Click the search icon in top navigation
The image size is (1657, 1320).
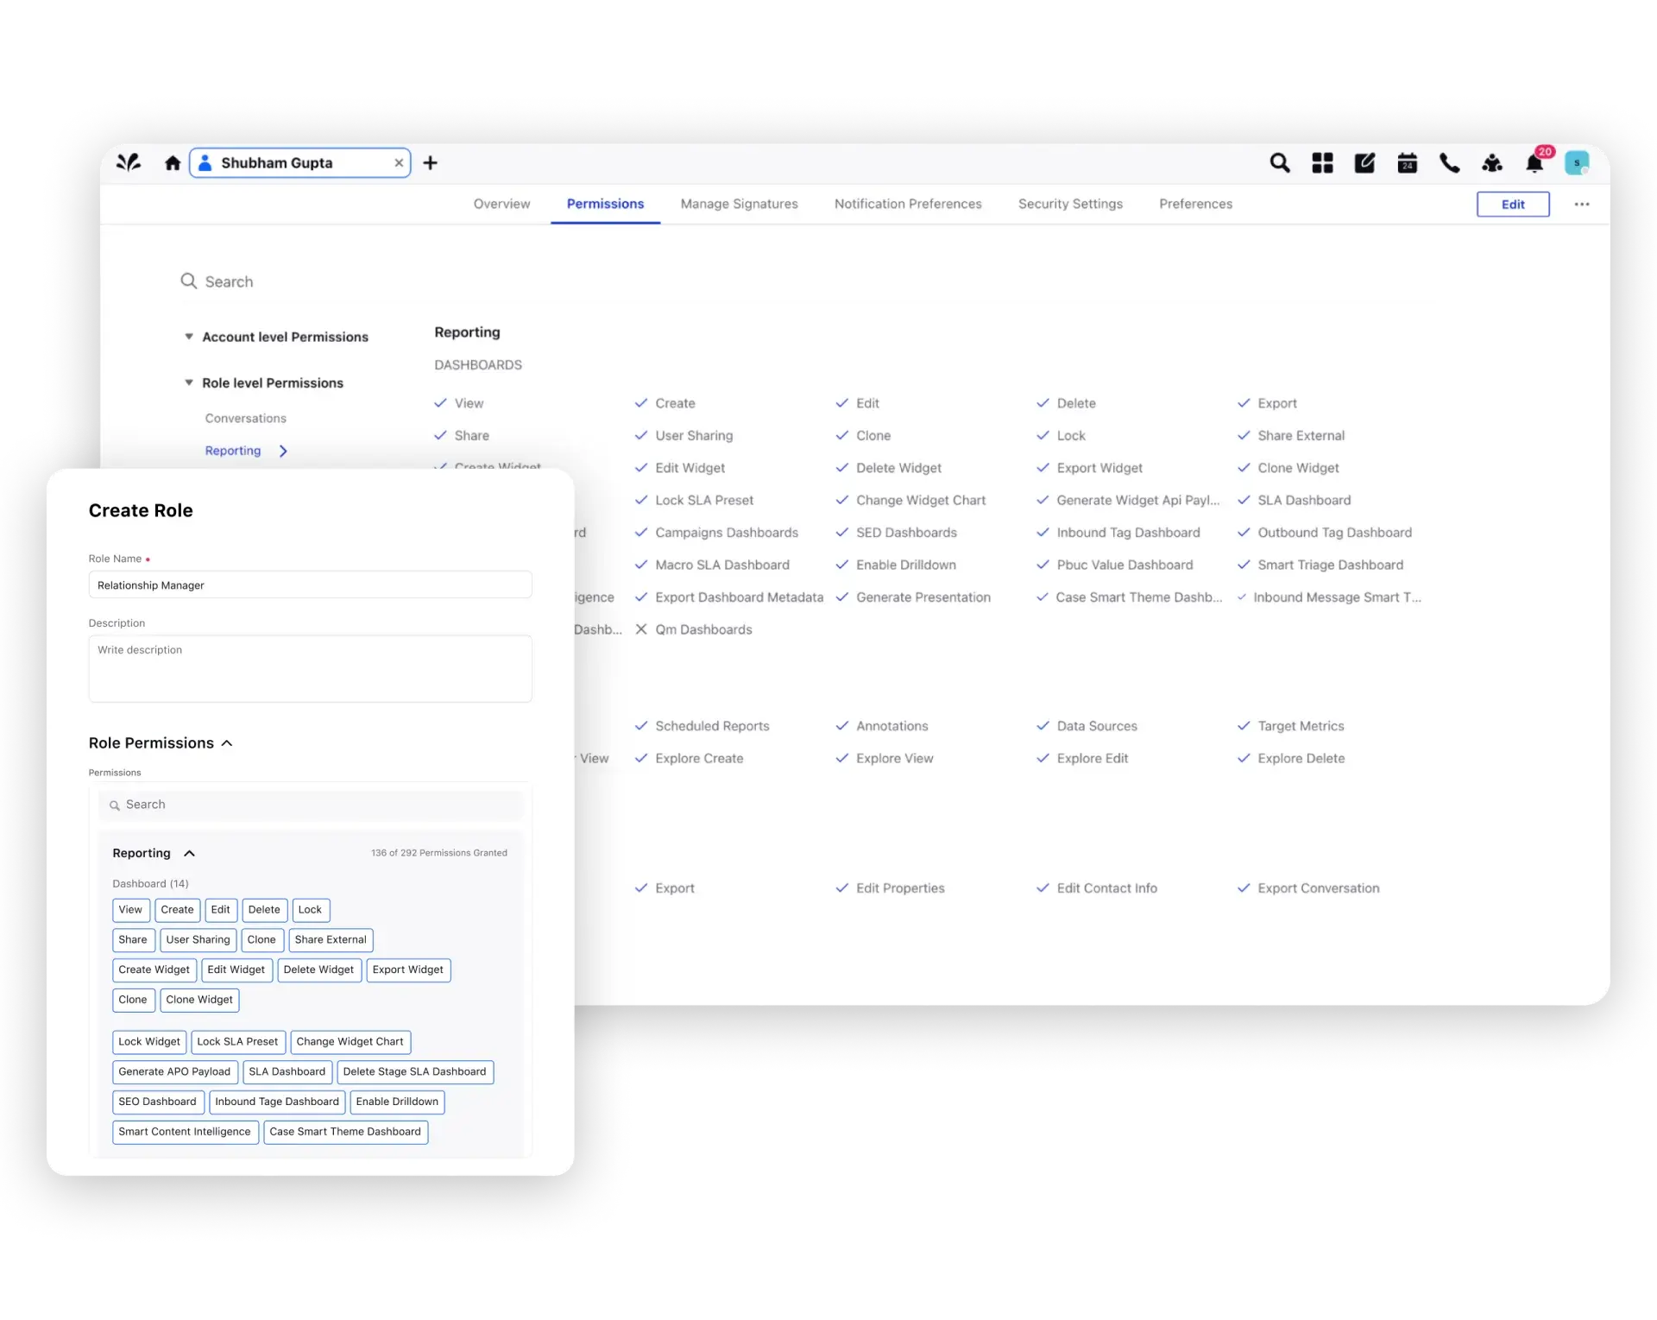(x=1280, y=161)
